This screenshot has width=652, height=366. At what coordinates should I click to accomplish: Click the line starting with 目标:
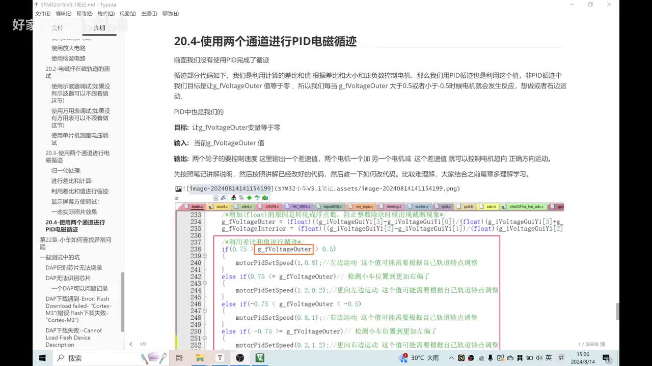227,128
